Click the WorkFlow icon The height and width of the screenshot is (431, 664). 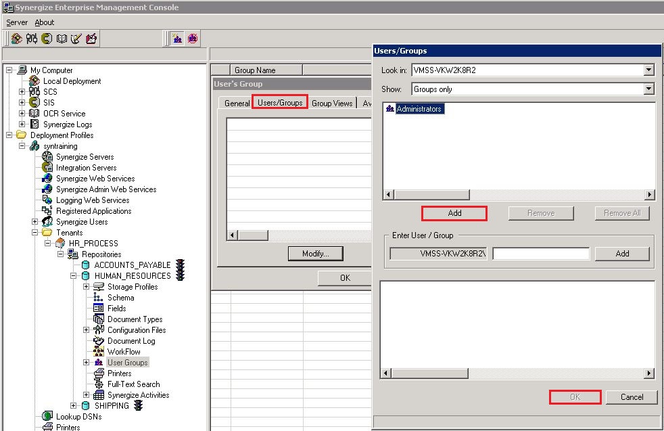pyautogui.click(x=98, y=351)
